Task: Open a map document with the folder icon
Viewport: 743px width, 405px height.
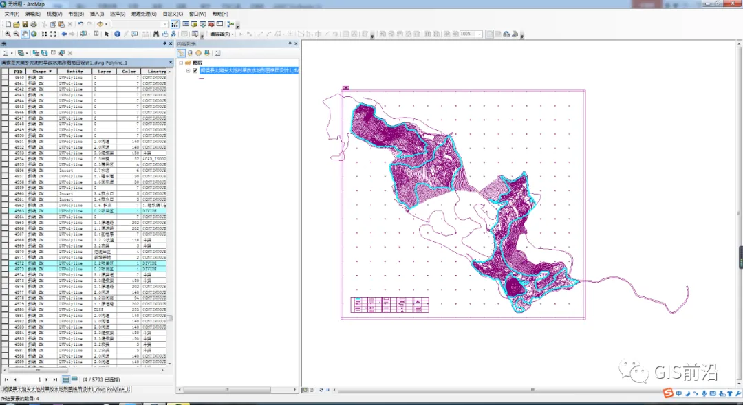Action: pos(17,23)
